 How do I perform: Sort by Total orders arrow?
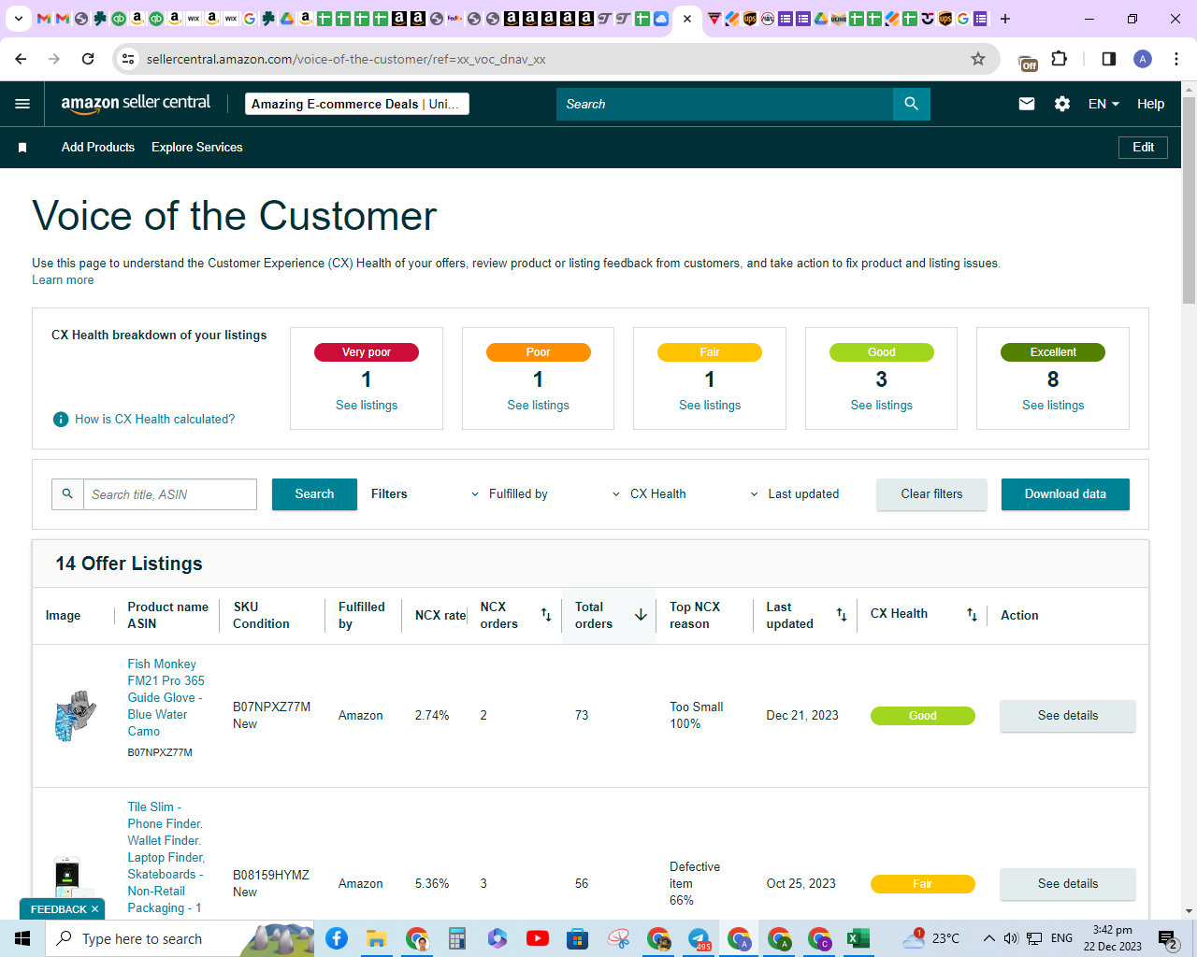click(641, 615)
